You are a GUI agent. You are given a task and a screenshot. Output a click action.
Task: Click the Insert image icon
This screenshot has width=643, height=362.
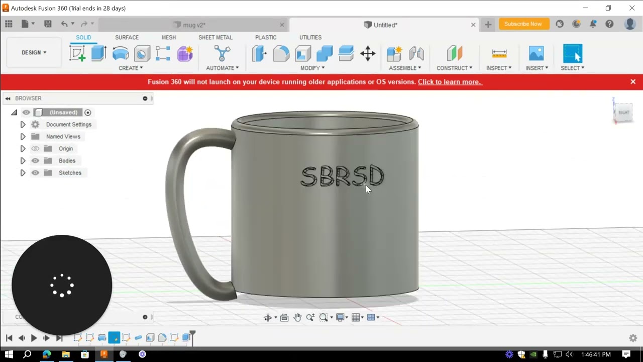536,53
